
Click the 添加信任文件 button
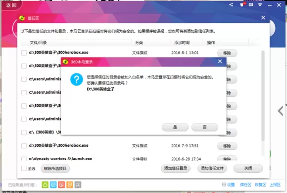click(212, 168)
